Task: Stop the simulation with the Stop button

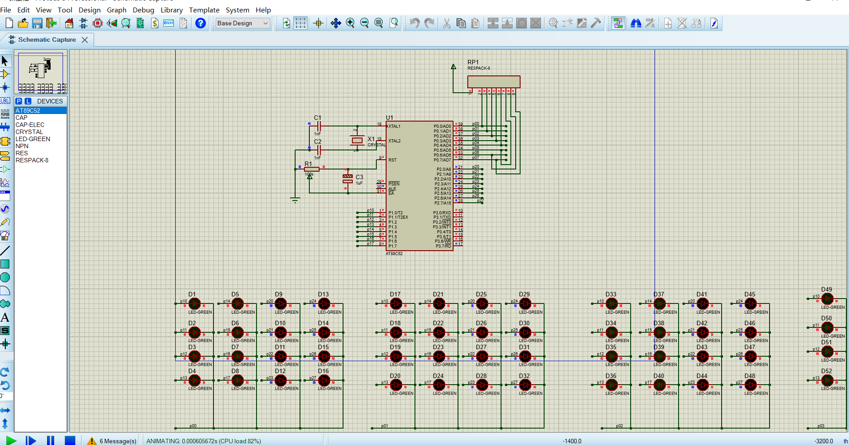Action: [x=70, y=441]
